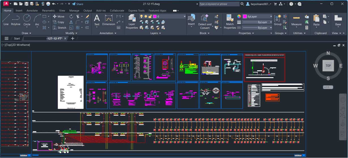
Task: Toggle the layer lock icon
Action: [150, 17]
